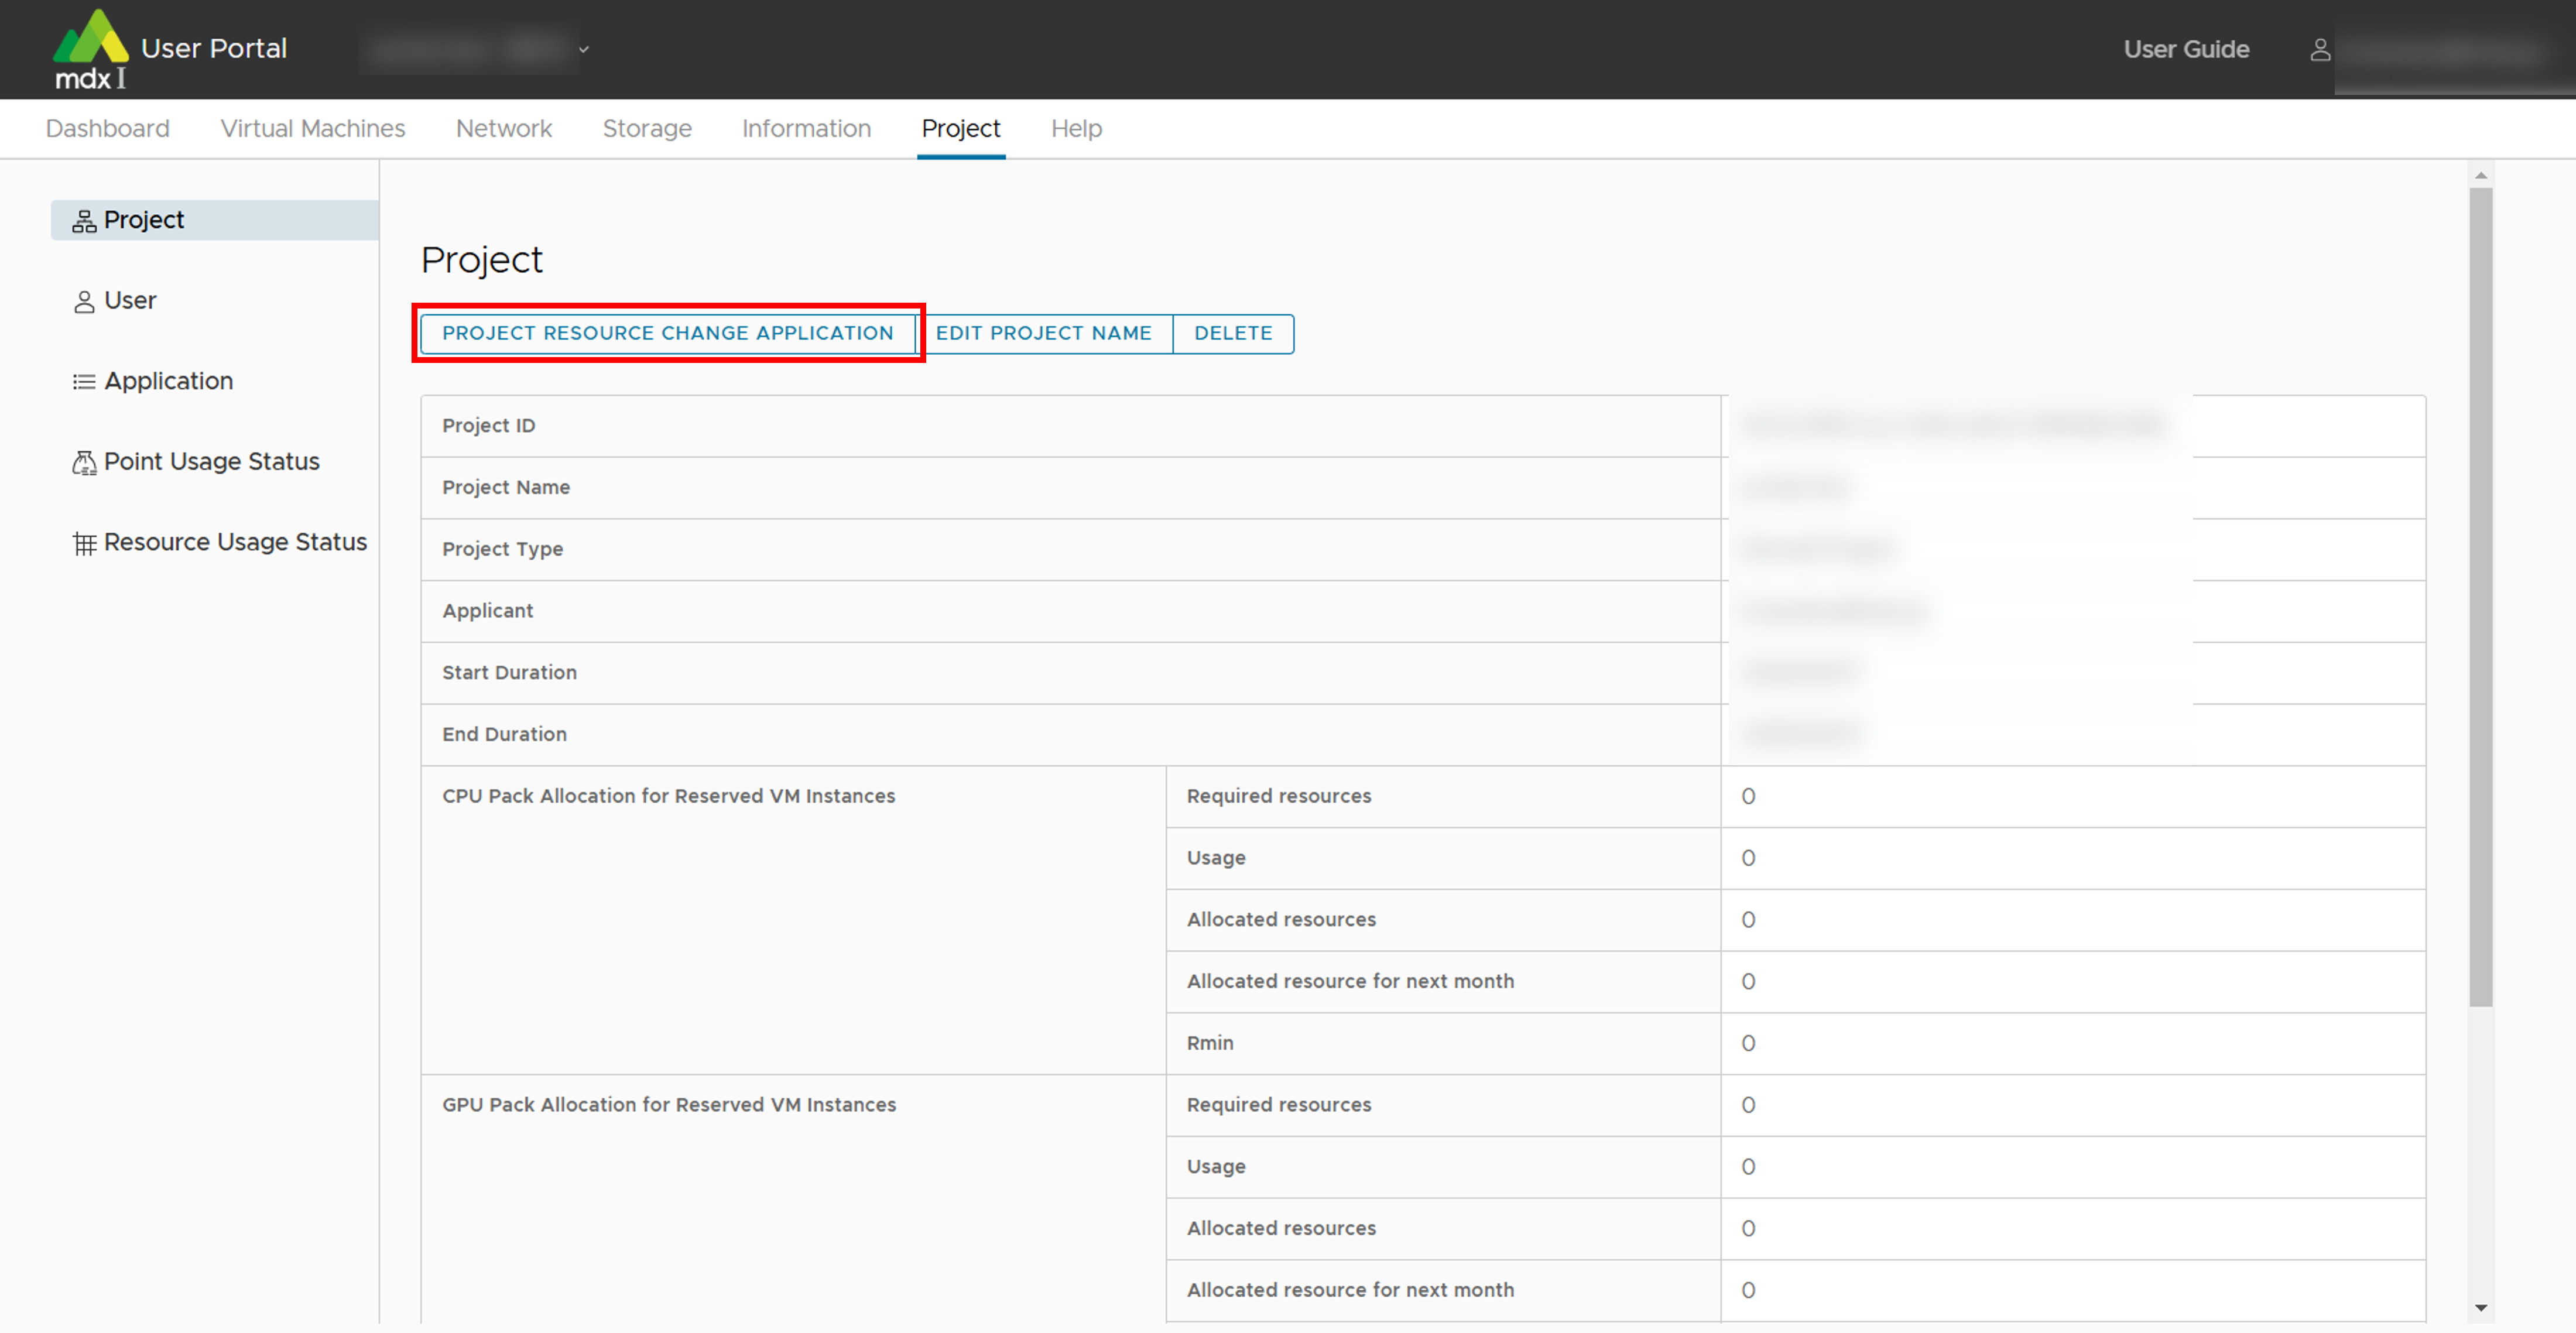Click the Point Usage Status icon
The height and width of the screenshot is (1333, 2576).
[84, 462]
